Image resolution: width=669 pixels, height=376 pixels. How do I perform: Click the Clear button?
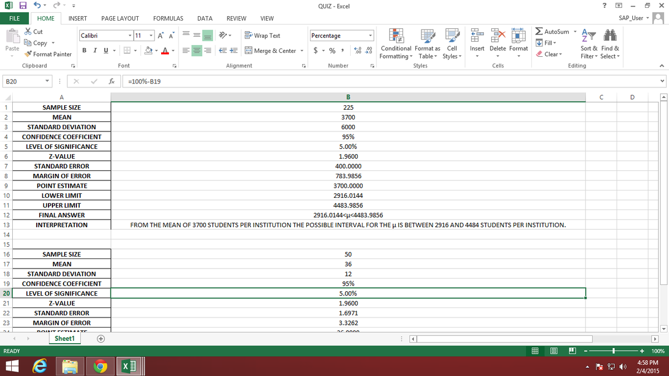(x=548, y=54)
